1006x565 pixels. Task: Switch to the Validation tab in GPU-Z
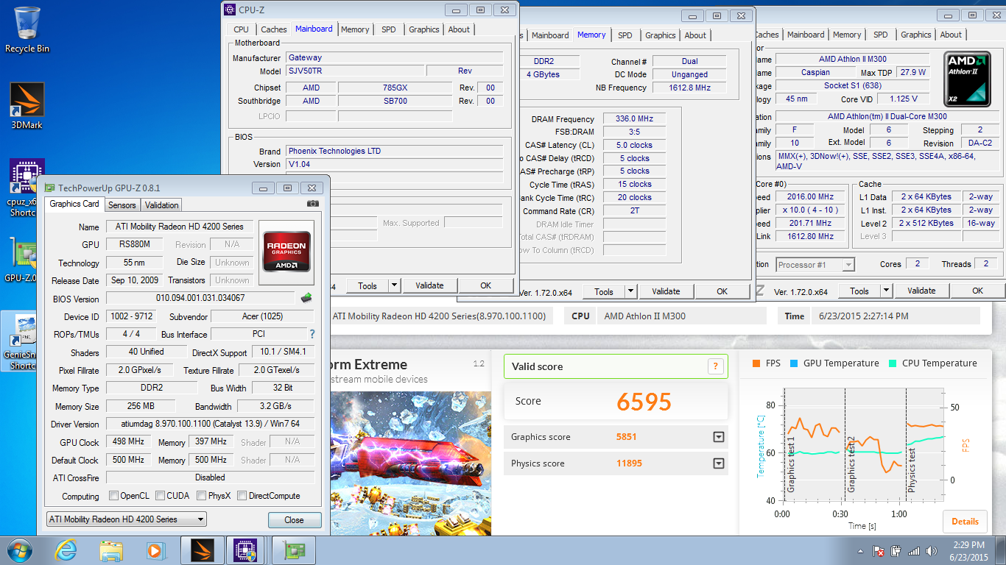tap(161, 205)
